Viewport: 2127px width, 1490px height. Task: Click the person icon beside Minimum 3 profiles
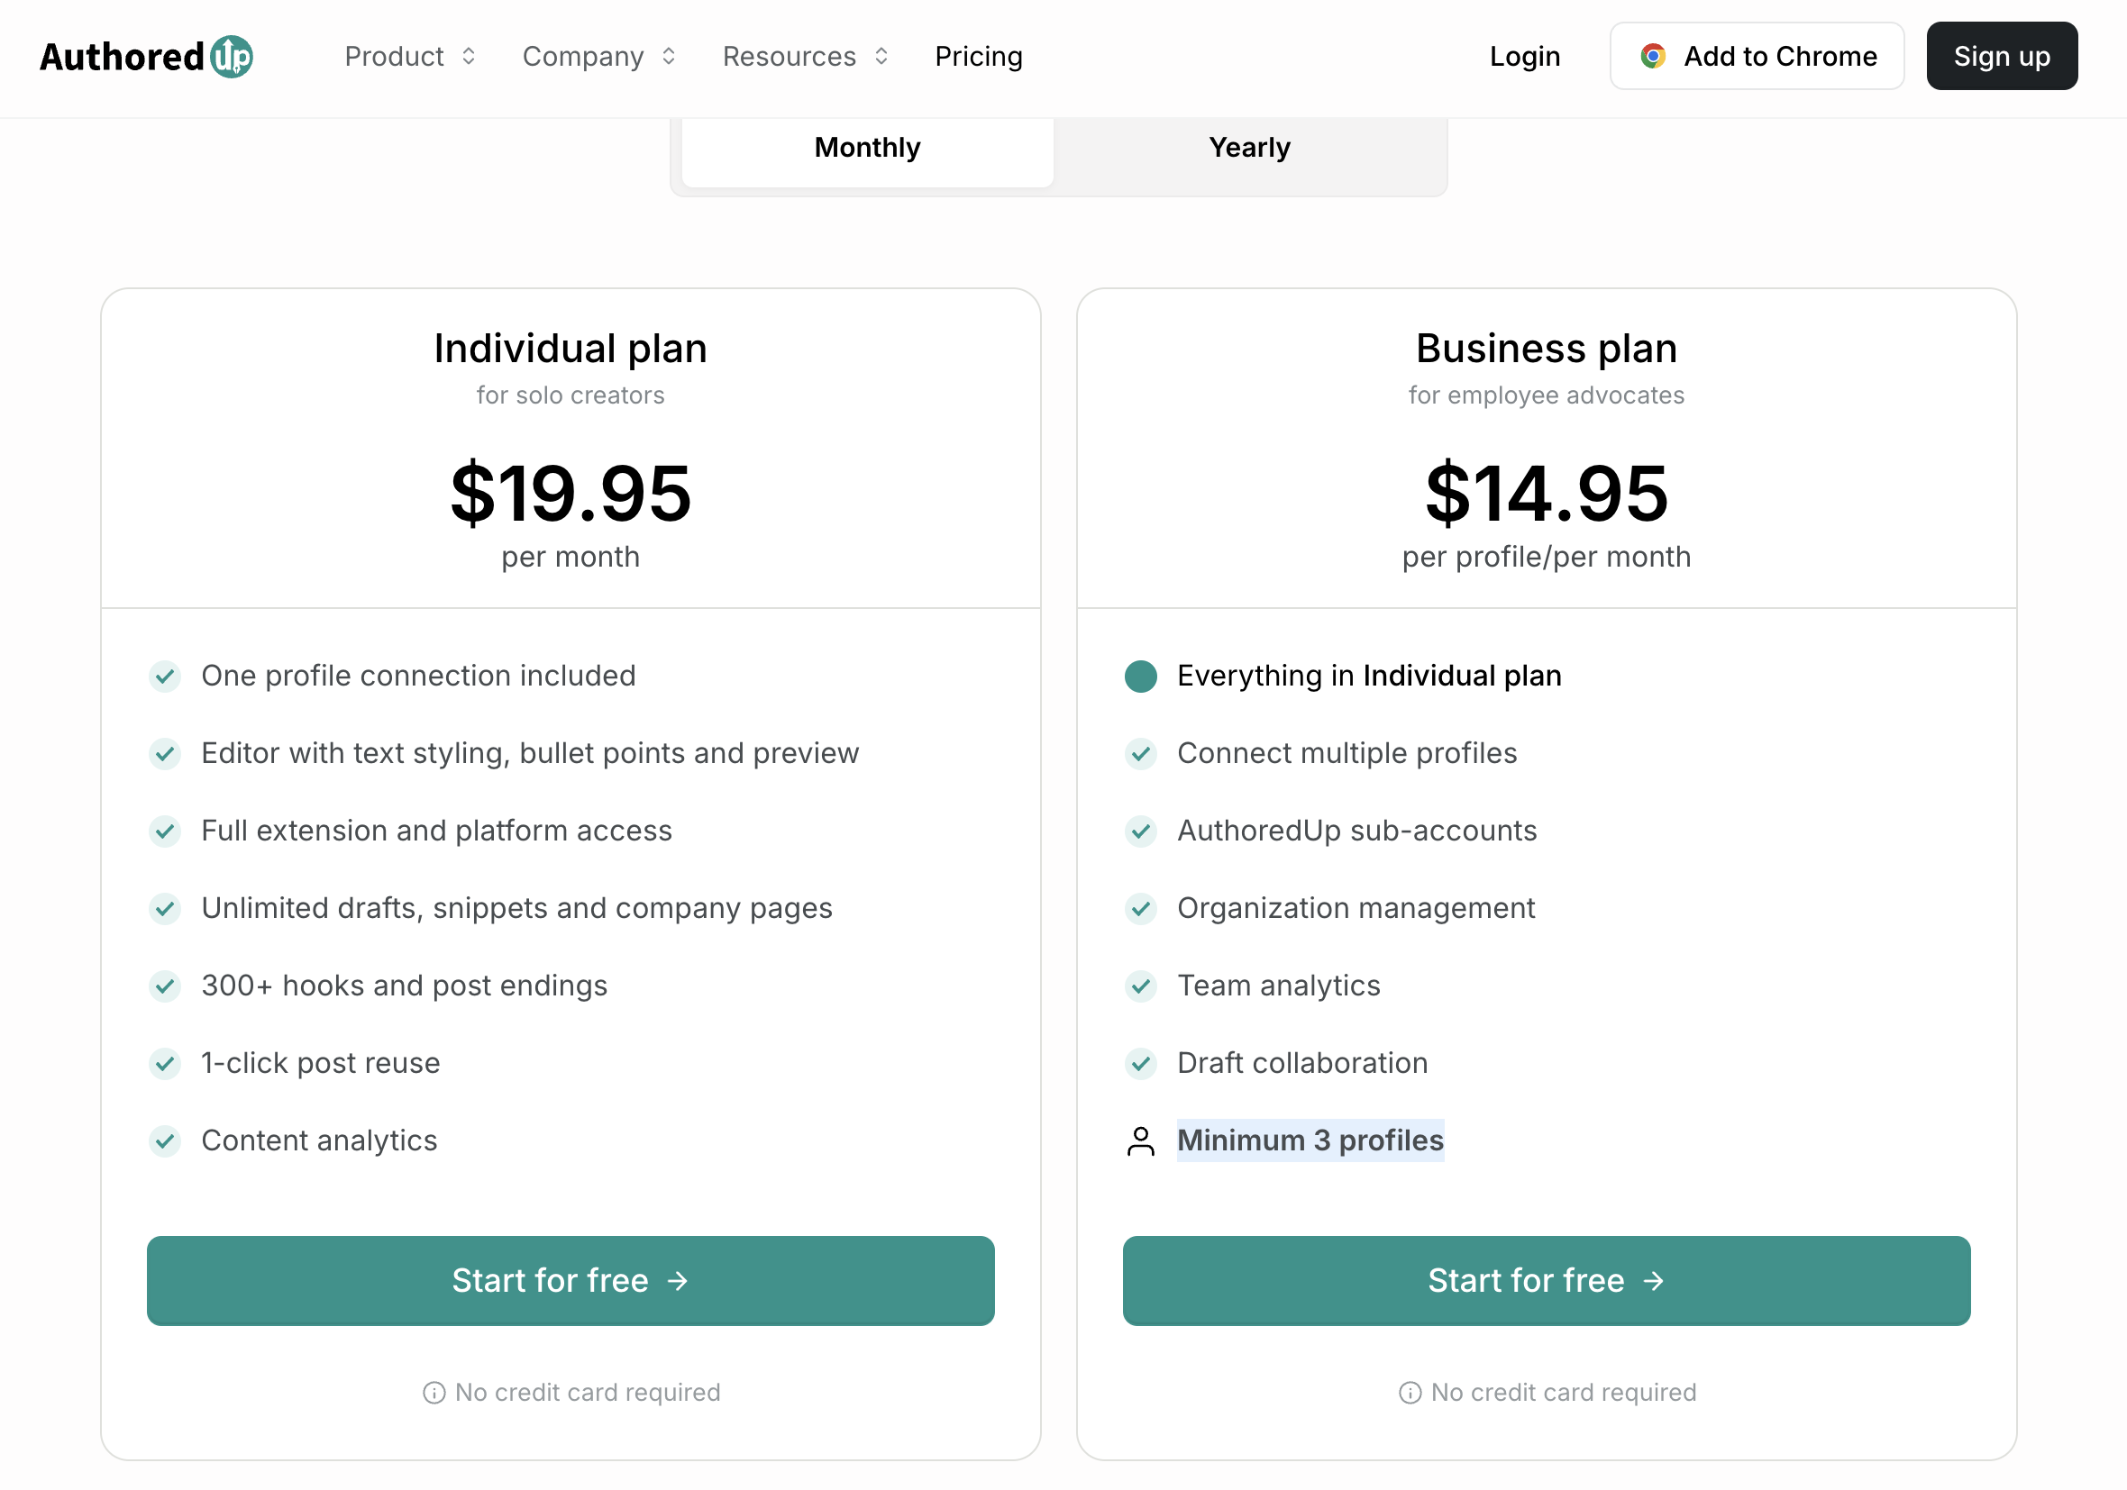1140,1140
